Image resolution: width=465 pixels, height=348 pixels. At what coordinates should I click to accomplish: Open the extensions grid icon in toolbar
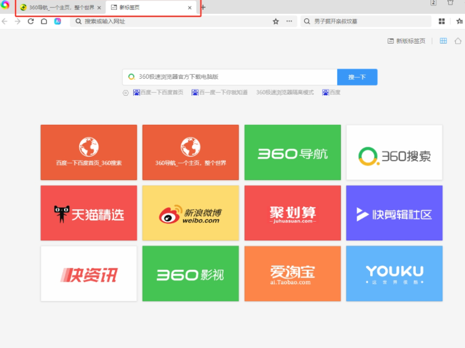pyautogui.click(x=442, y=21)
